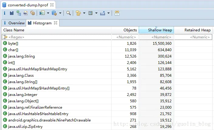Click the group results by icon
The image size is (214, 130).
tap(78, 13)
